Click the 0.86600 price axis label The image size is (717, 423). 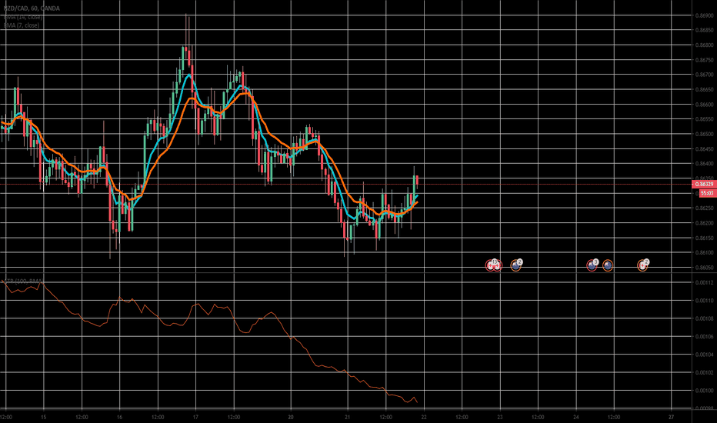click(x=704, y=105)
